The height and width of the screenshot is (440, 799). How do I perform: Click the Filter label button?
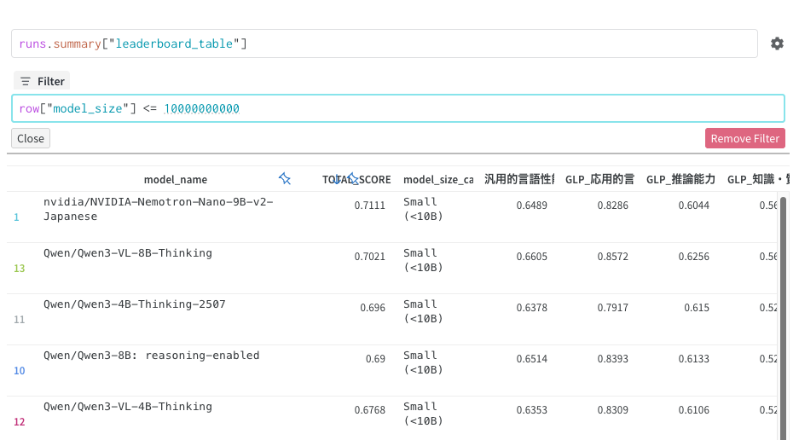click(42, 81)
